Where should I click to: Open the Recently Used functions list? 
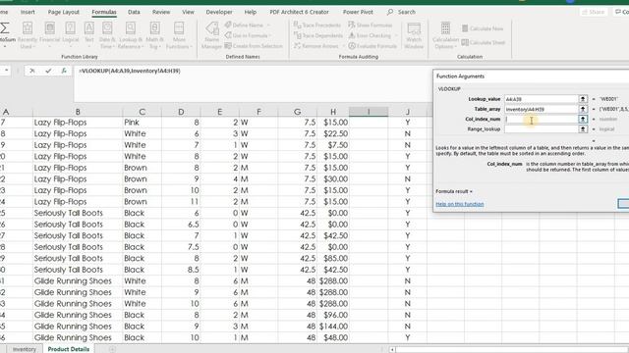(x=28, y=35)
